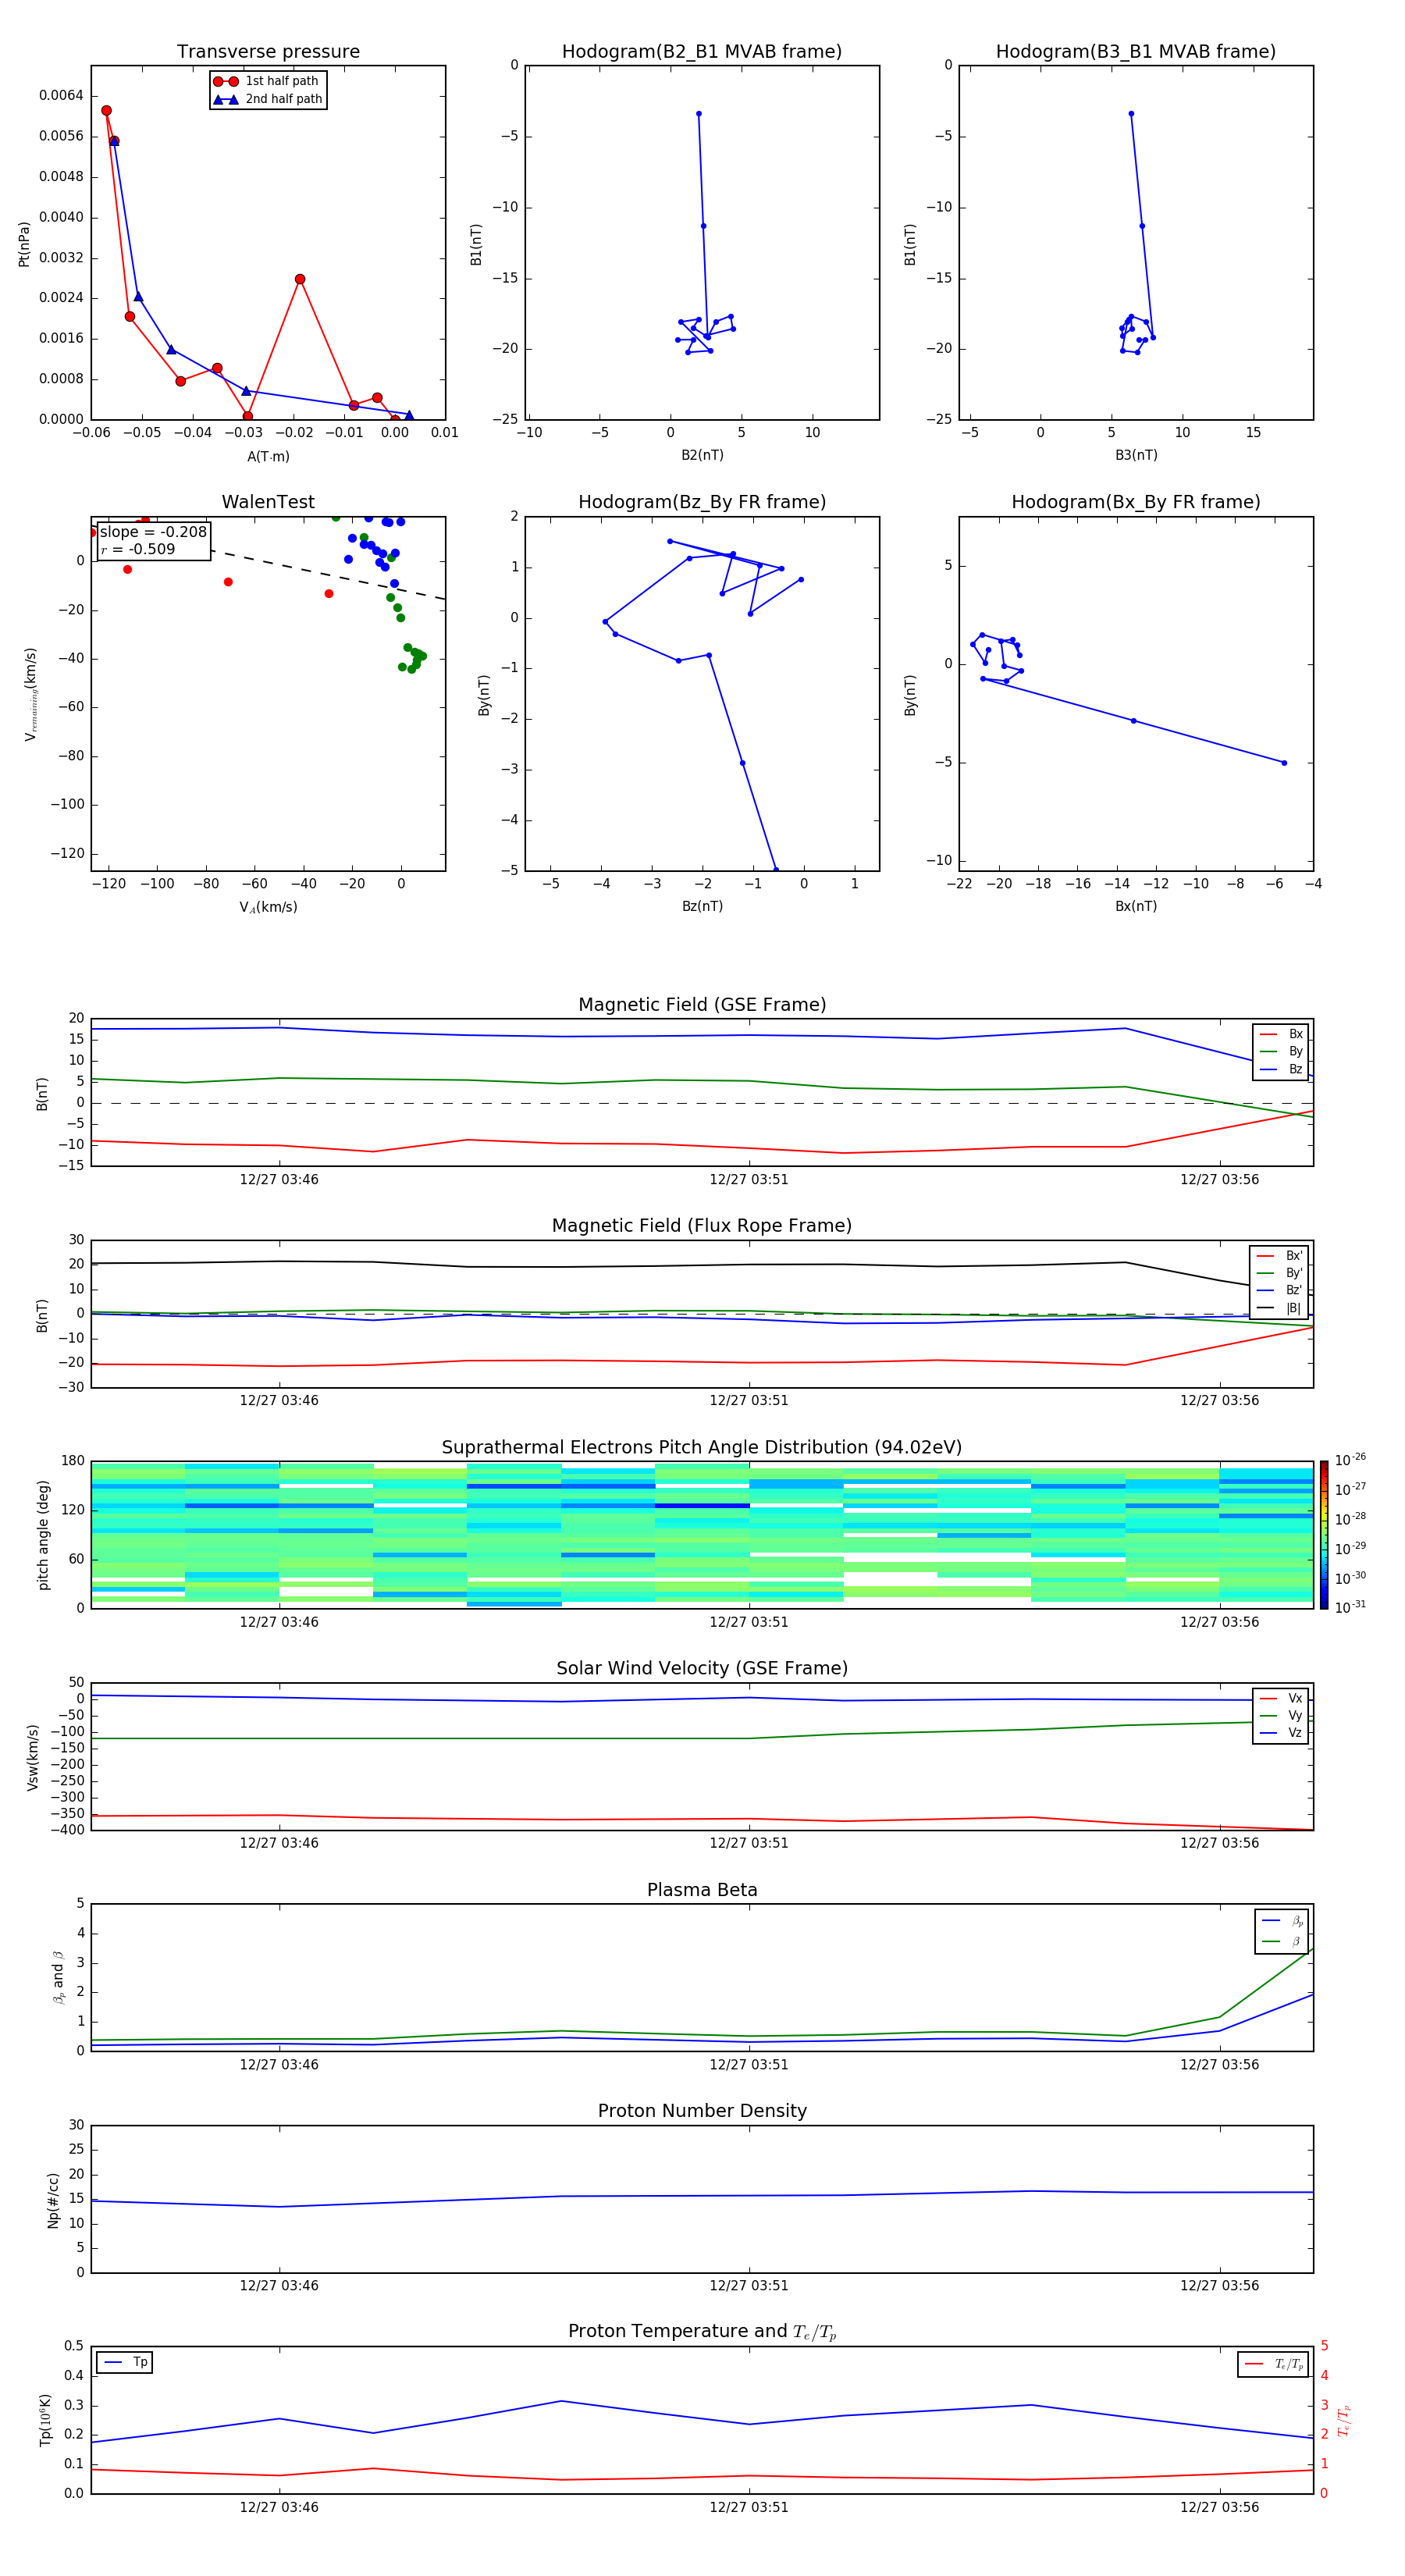This screenshot has width=1405, height=2576.
Task: Click Vz legend entry in velocity plot
Action: click(1281, 1733)
